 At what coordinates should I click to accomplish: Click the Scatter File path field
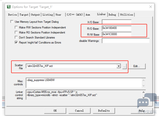(x=71, y=66)
